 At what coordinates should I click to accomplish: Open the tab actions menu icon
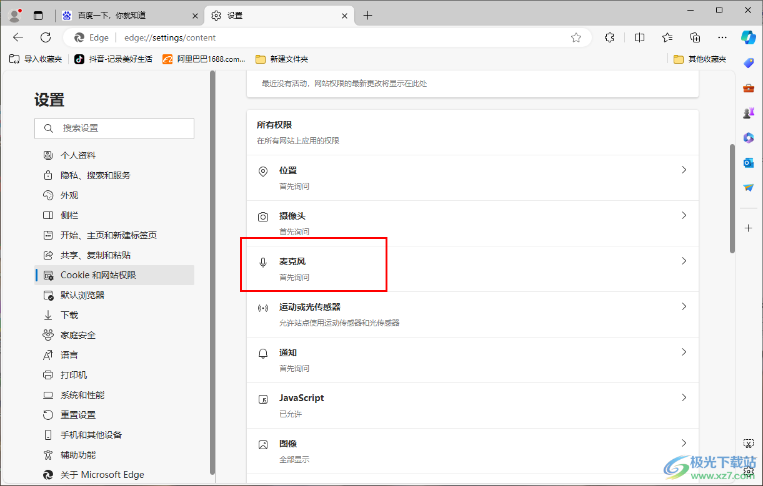pyautogui.click(x=39, y=16)
